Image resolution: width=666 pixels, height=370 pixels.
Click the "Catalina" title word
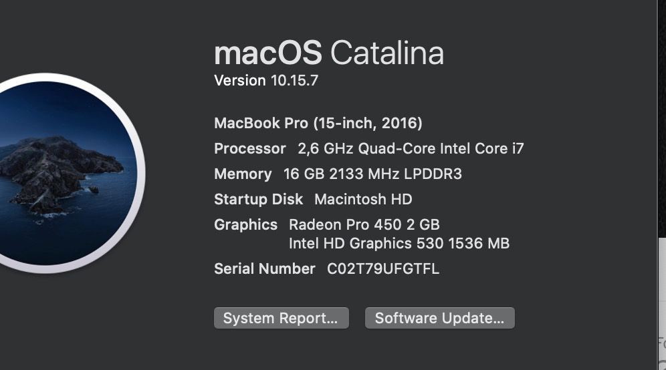tap(387, 53)
